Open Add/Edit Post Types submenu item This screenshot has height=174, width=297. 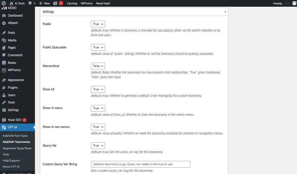[x=15, y=136]
